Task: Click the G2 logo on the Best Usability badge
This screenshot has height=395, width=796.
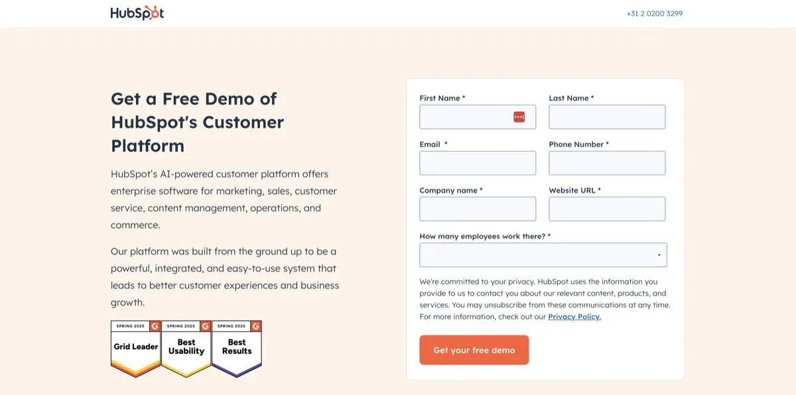Action: pyautogui.click(x=204, y=326)
